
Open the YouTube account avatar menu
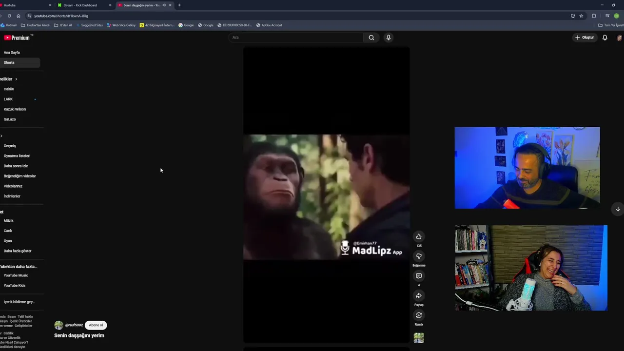[x=620, y=38]
